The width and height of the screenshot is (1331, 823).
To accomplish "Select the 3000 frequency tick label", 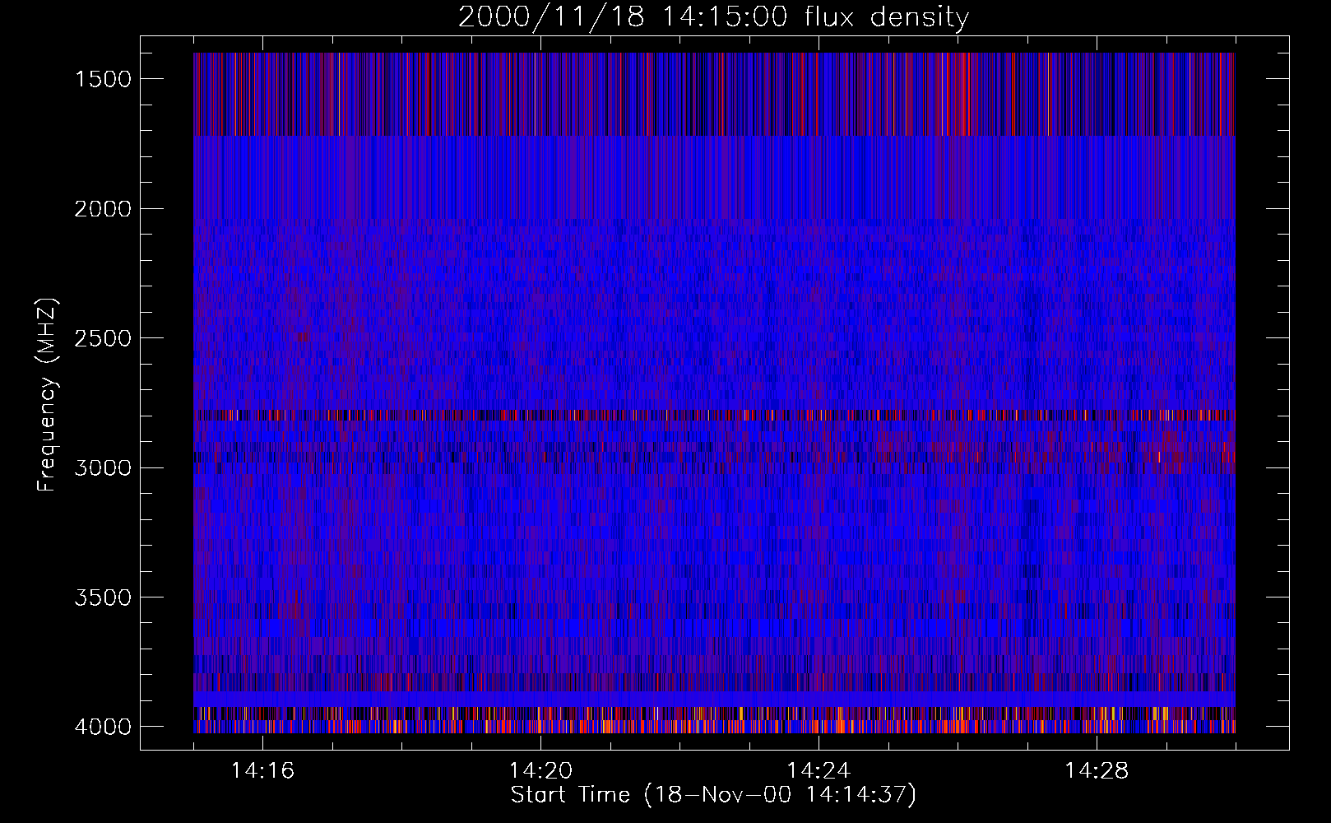I will pos(103,468).
